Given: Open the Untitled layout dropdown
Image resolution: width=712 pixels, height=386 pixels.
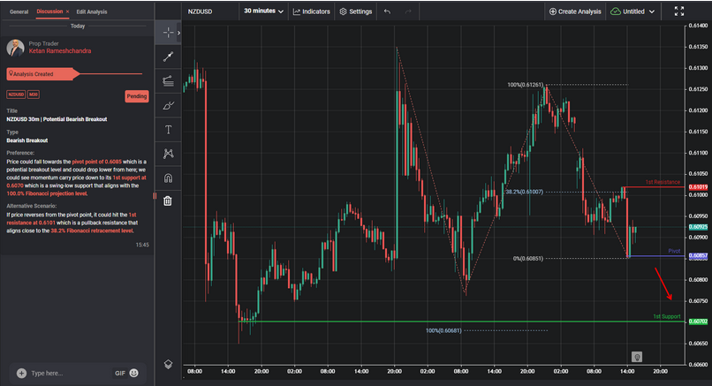Looking at the screenshot, I should (632, 11).
